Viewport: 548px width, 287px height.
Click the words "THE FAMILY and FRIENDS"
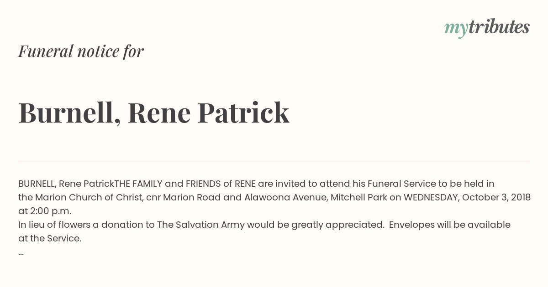[168, 184]
